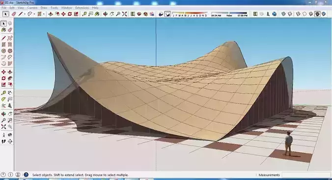Click the Pan hand in top toolbar
332x180 pixels.
(x=111, y=14)
